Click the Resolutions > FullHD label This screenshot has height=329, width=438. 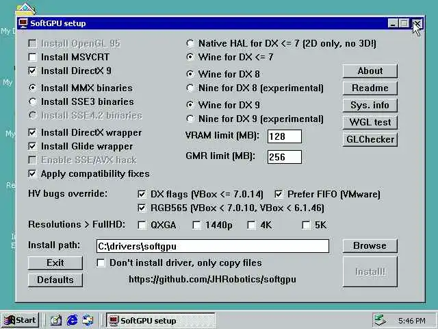pyautogui.click(x=77, y=224)
